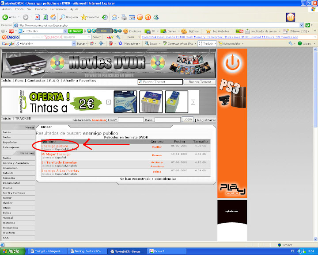Image resolution: width=318 pixels, height=255 pixels.
Task: Click the Print page icon
Action: click(124, 17)
